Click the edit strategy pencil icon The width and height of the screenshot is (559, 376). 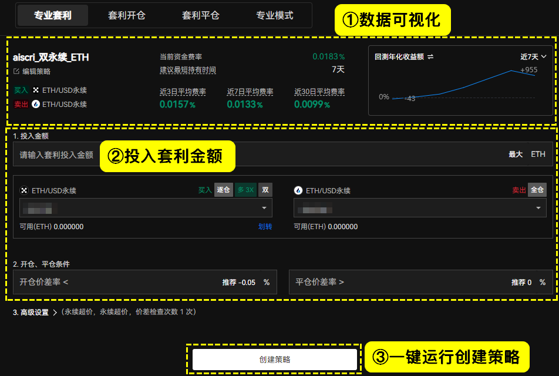(16, 71)
